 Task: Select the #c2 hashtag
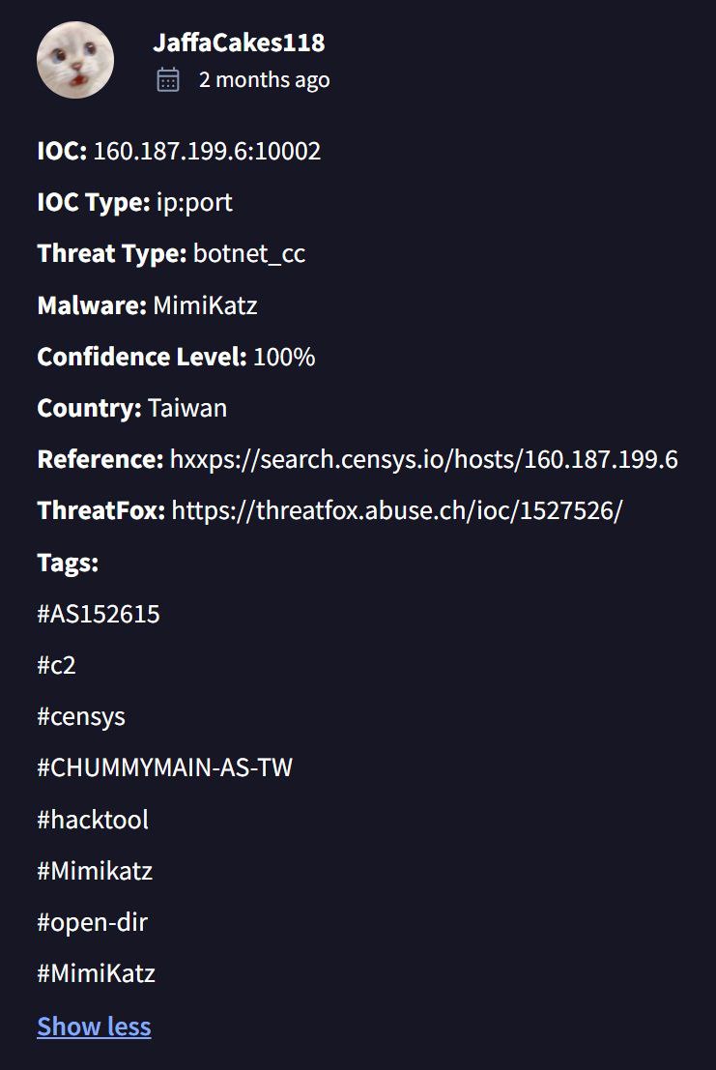coord(56,665)
